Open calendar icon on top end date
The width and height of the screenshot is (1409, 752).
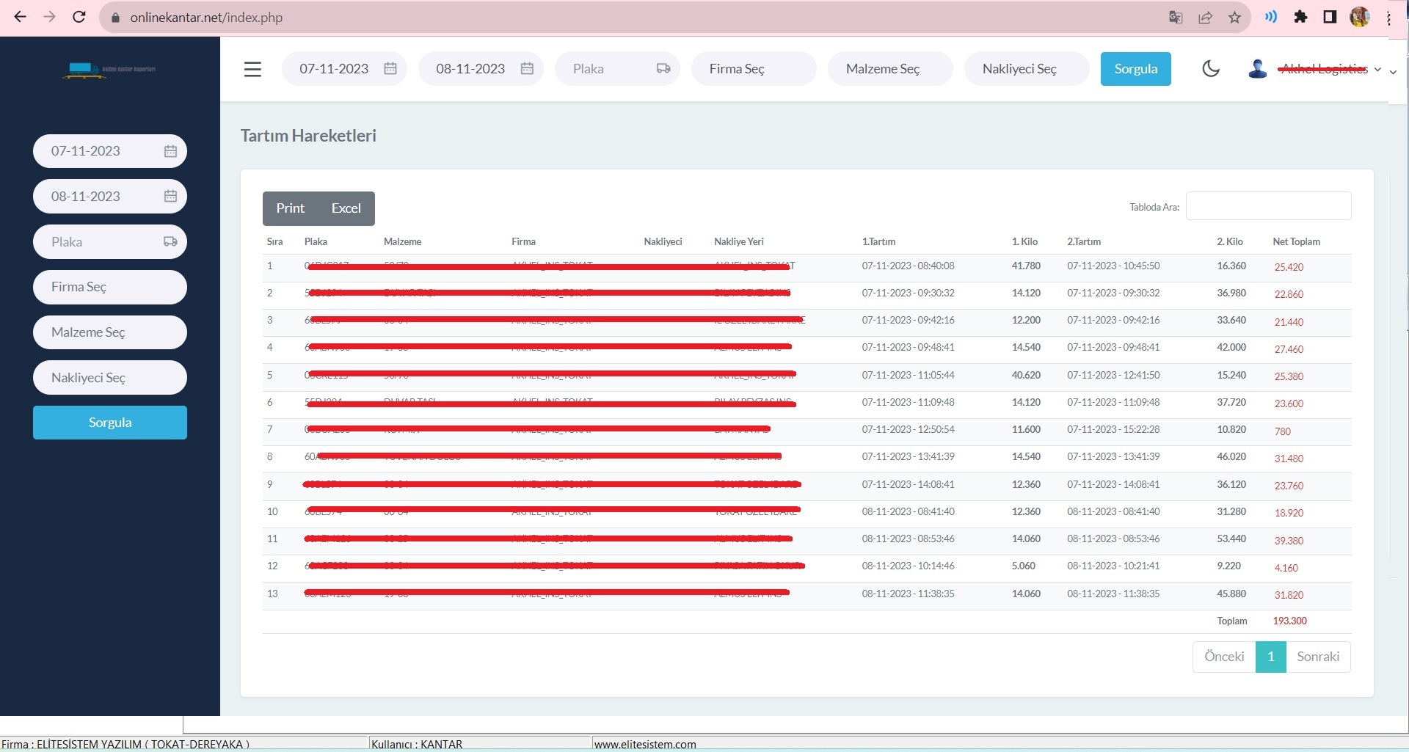coord(527,69)
